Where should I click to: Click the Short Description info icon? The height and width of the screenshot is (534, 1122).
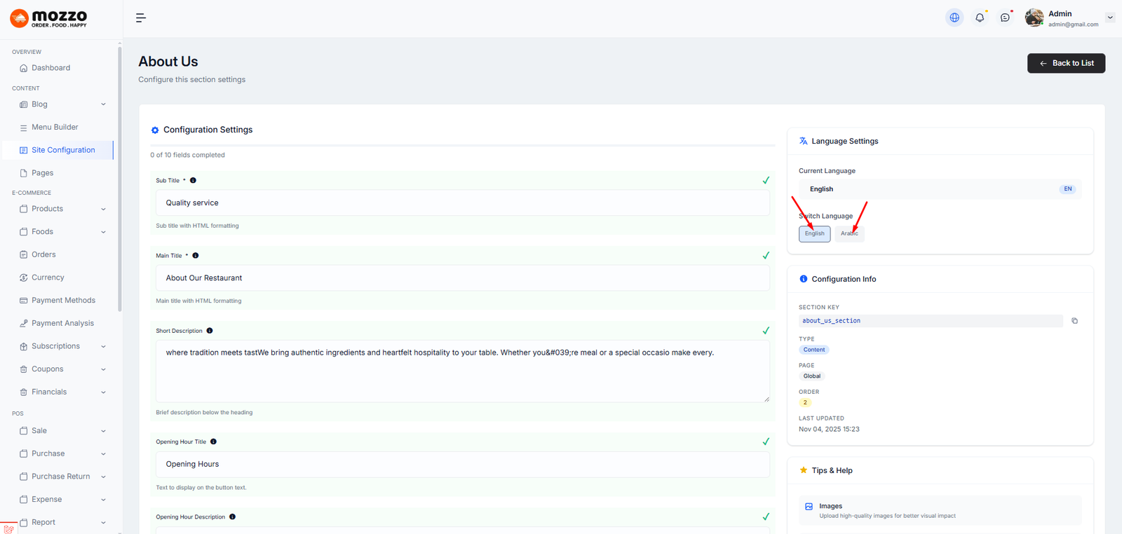(210, 331)
